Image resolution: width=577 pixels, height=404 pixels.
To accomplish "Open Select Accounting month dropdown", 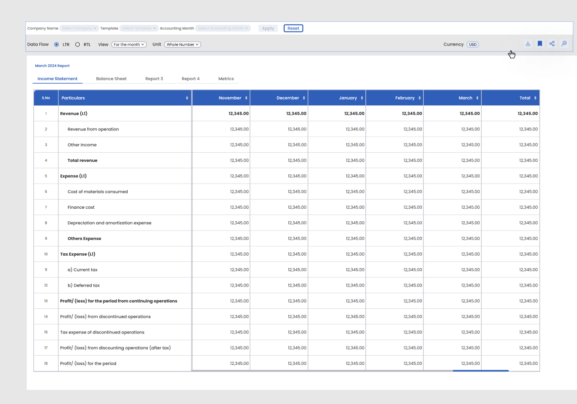I will 223,29.
